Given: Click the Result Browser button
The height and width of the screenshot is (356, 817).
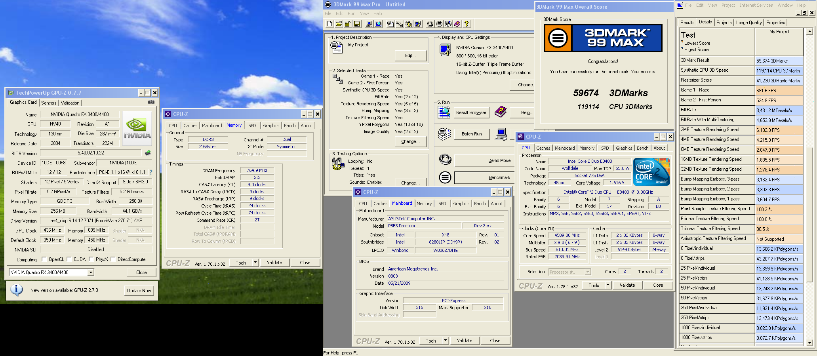Looking at the screenshot, I should click(x=471, y=112).
